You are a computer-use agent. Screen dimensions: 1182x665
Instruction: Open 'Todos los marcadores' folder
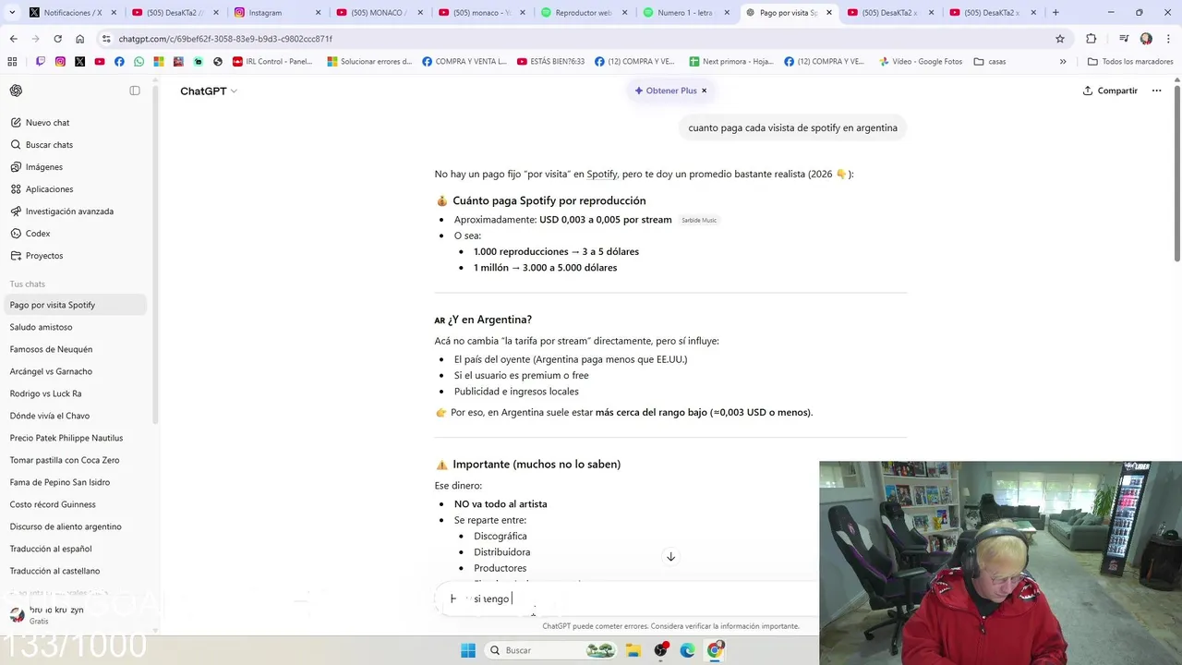pos(1130,62)
